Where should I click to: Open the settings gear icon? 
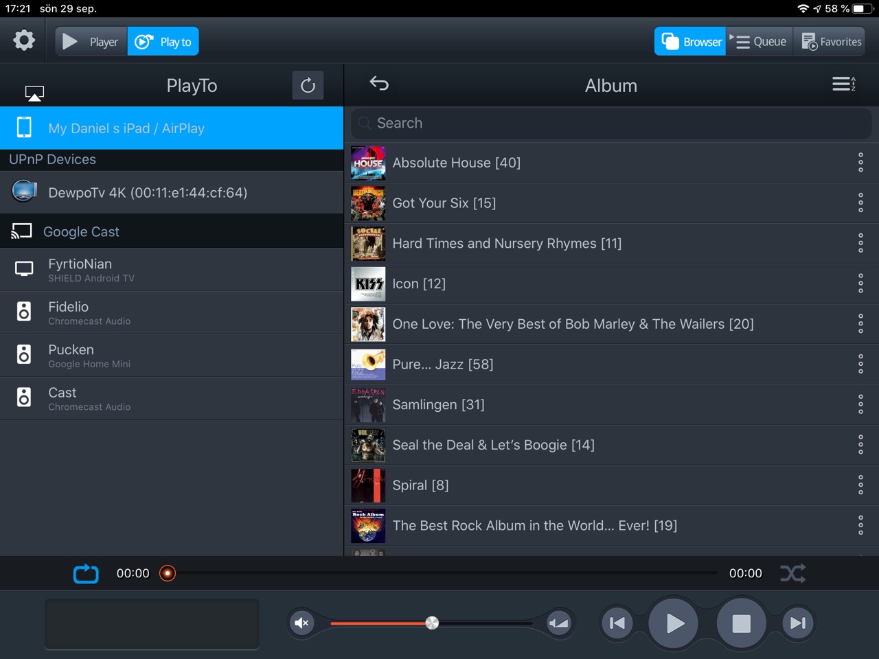[24, 41]
